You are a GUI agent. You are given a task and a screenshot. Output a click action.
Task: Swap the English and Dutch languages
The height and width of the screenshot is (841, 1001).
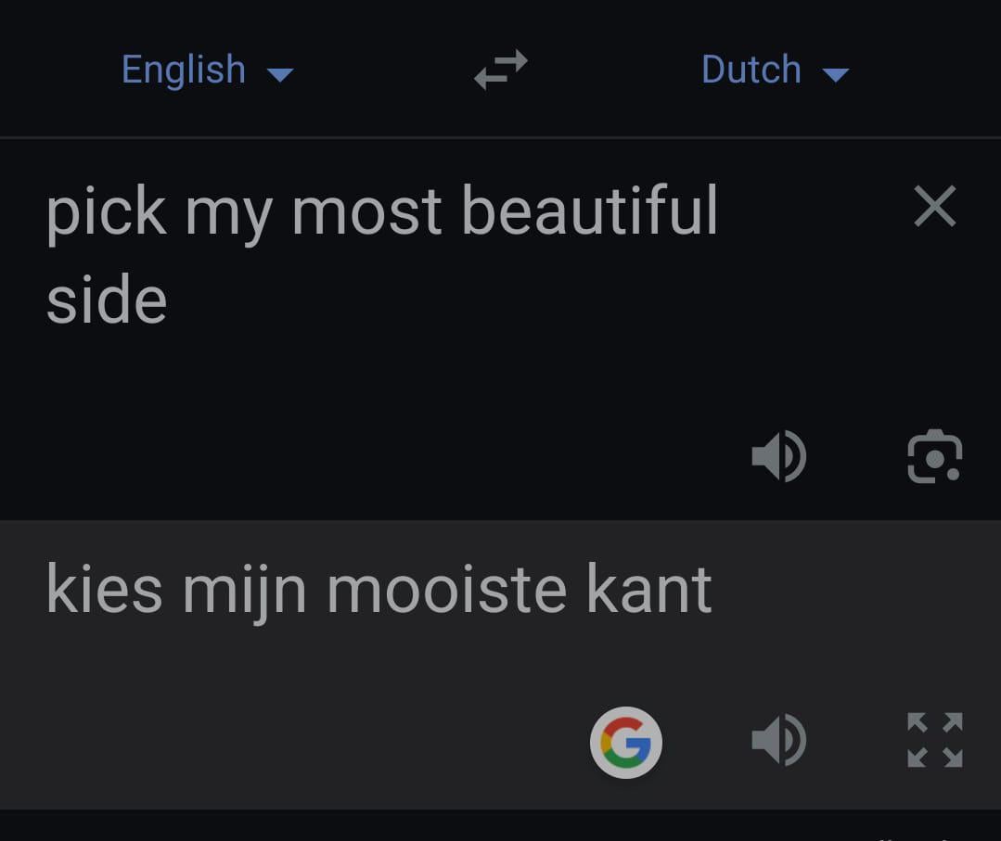pyautogui.click(x=500, y=70)
